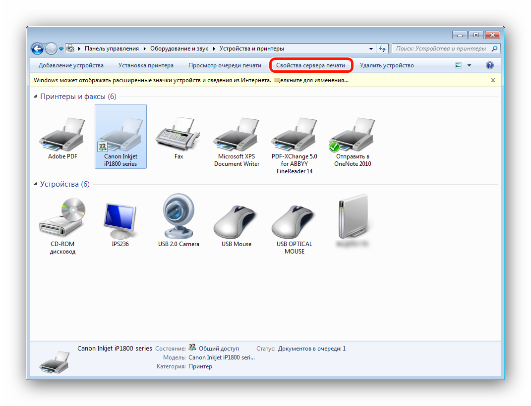Select PDF-XChange 5.0 for ABBYY FineReader printer
This screenshot has height=406, width=531.
[295, 136]
